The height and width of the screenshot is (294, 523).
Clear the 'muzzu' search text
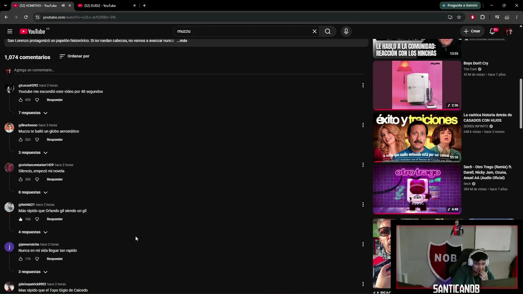[x=315, y=31]
